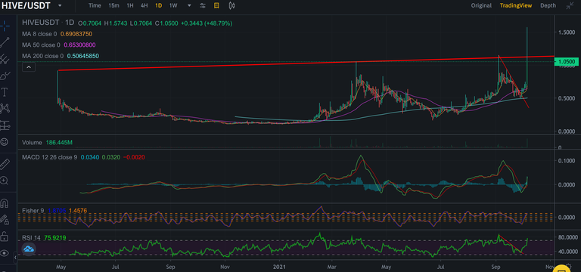Click the TradingView logo badge
This screenshot has width=581, height=272.
tap(29, 249)
